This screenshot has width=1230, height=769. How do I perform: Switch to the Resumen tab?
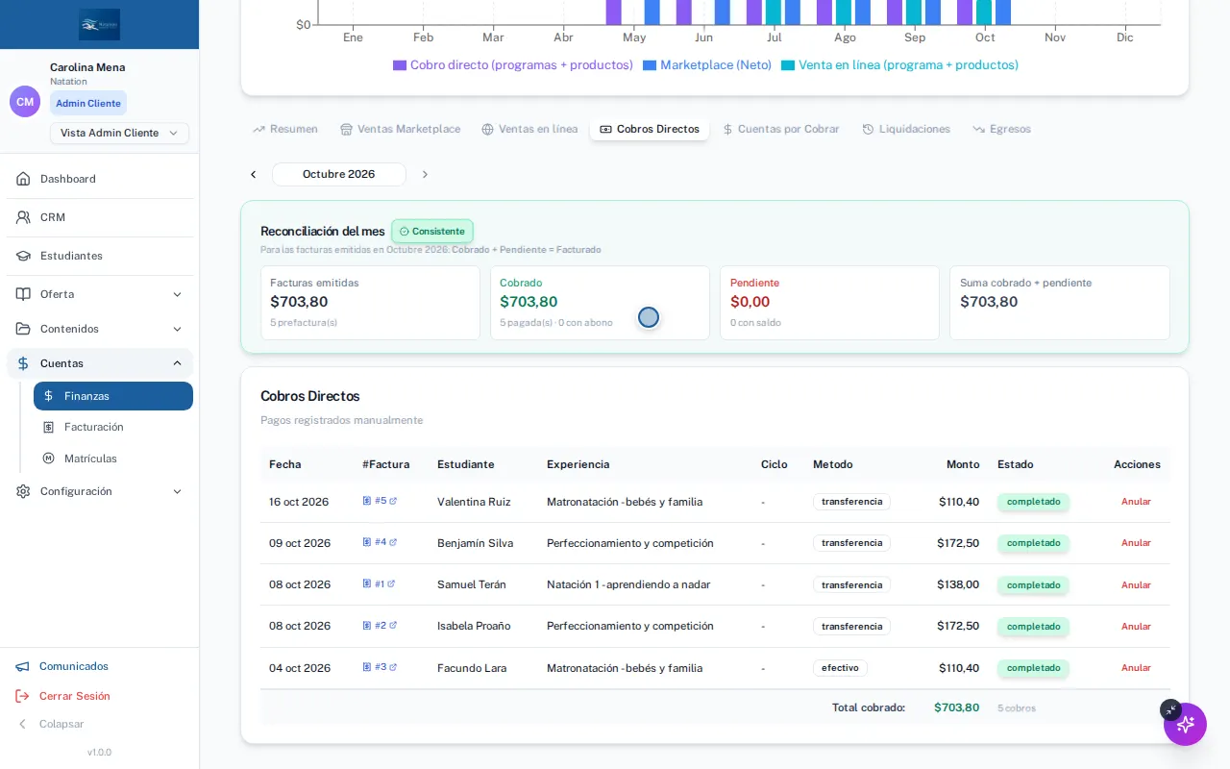285,129
